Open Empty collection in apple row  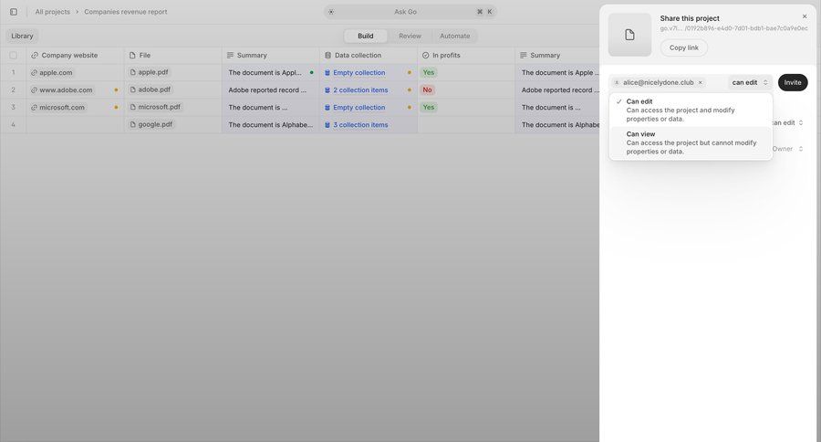tap(355, 72)
